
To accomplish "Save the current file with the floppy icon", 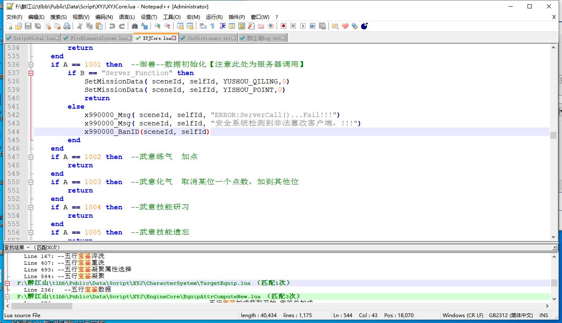I will click(28, 26).
